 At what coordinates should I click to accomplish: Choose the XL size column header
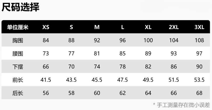tap(148, 27)
